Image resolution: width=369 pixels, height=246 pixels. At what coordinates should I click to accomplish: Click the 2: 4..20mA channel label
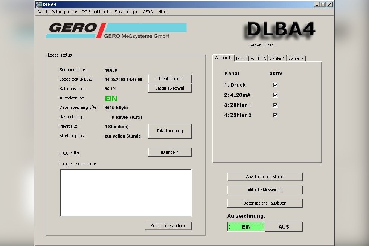coord(237,95)
